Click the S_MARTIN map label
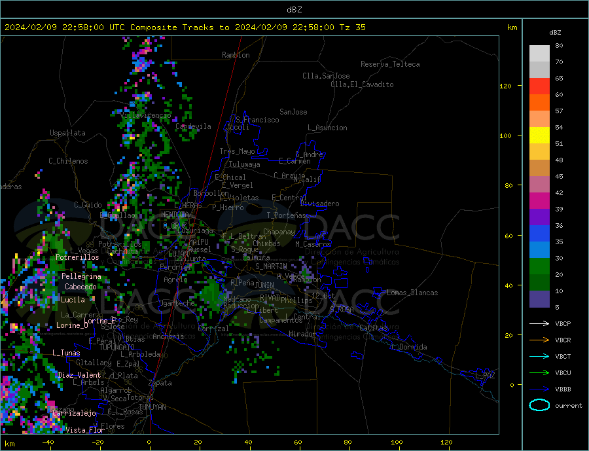589x451 pixels. 271,266
